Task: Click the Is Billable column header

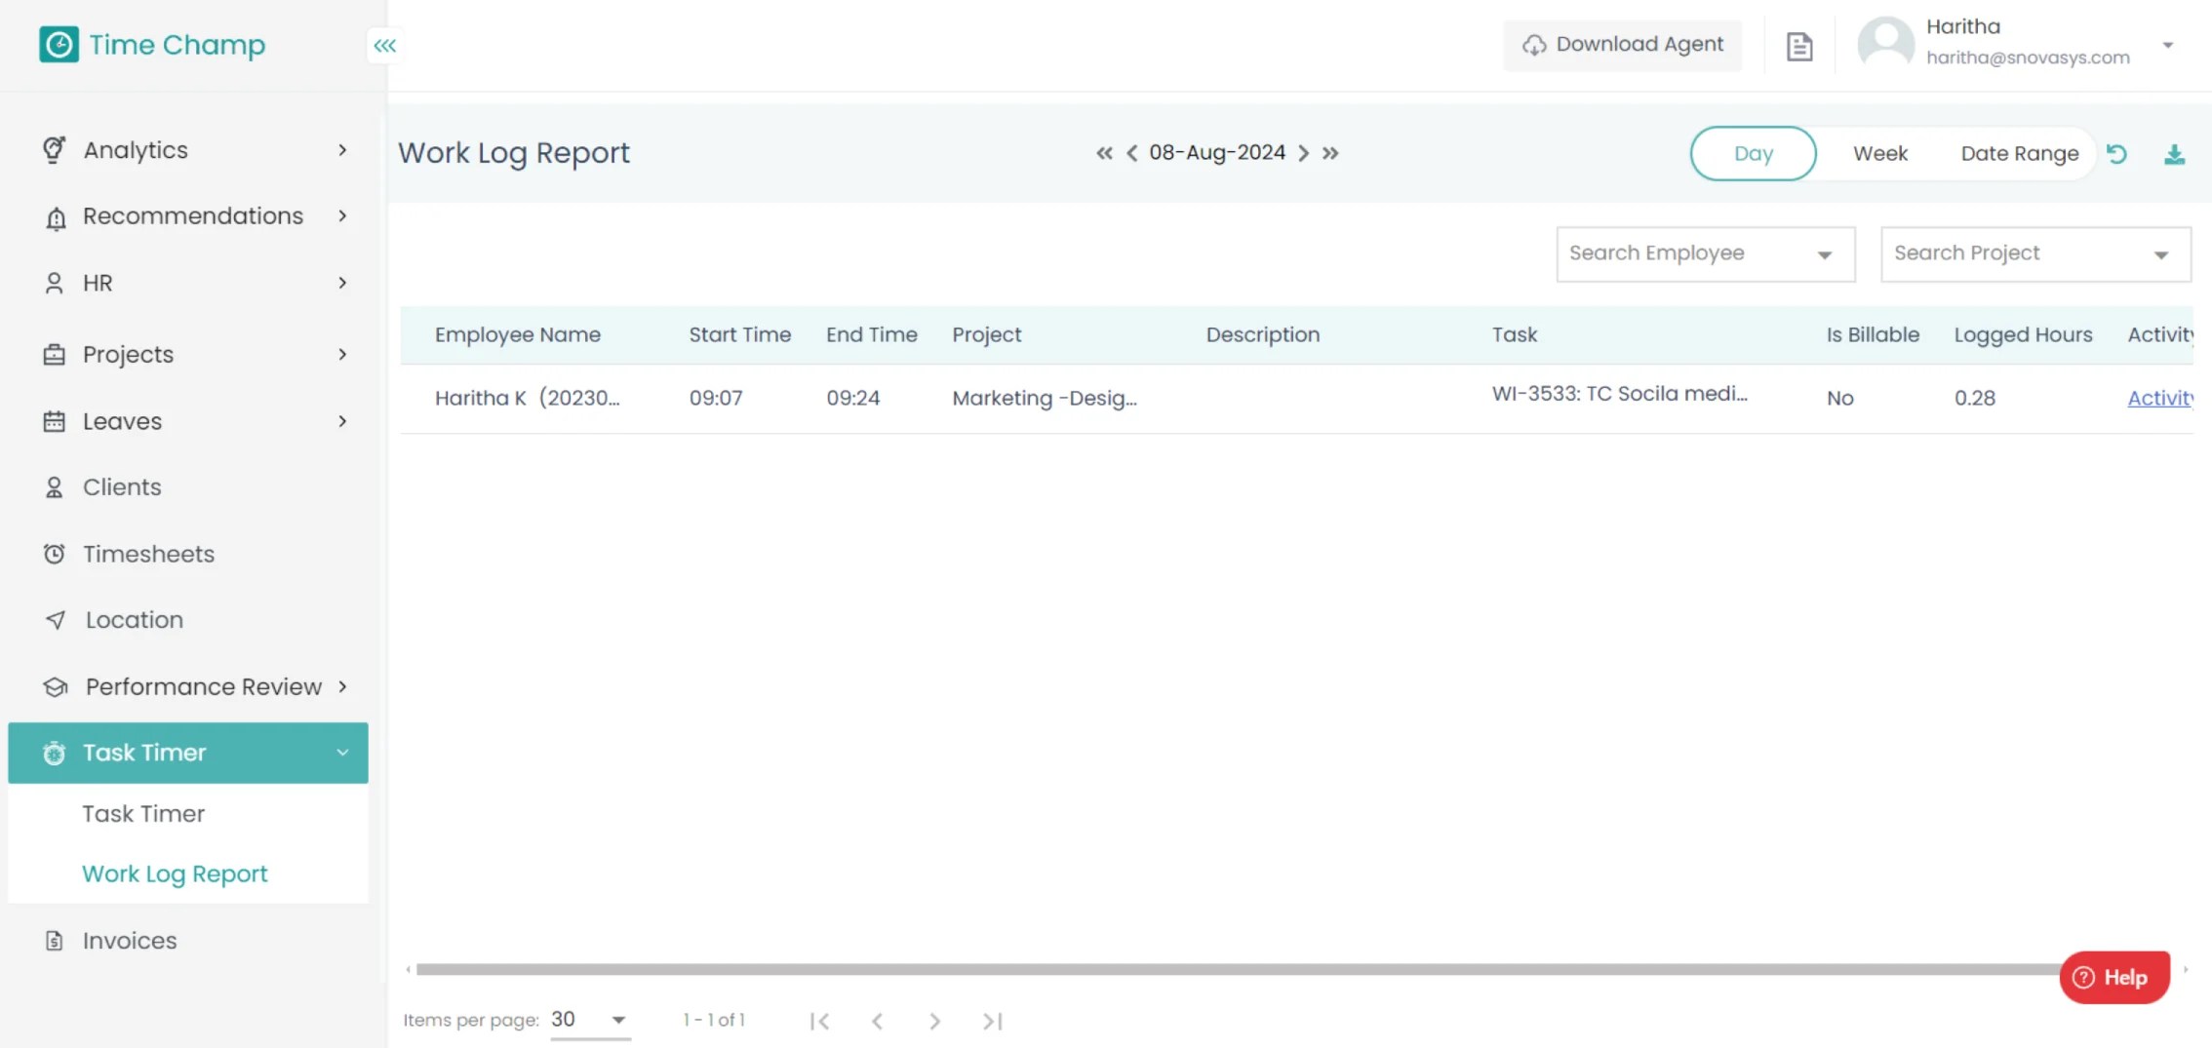Action: point(1873,334)
